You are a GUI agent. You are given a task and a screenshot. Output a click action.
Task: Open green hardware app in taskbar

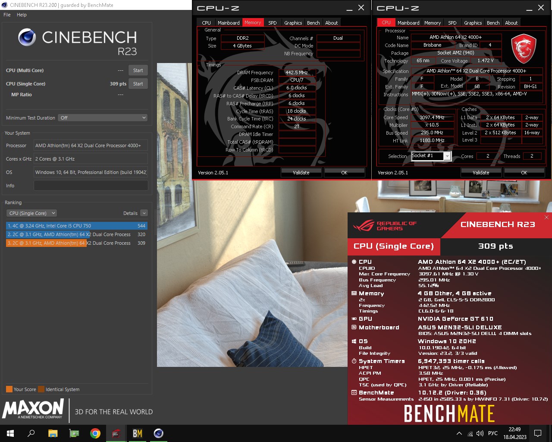(x=74, y=433)
